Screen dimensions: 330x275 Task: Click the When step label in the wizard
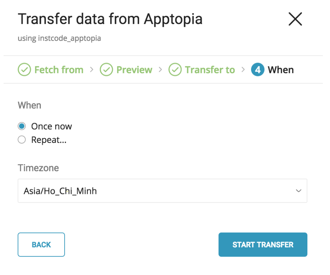pyautogui.click(x=280, y=70)
